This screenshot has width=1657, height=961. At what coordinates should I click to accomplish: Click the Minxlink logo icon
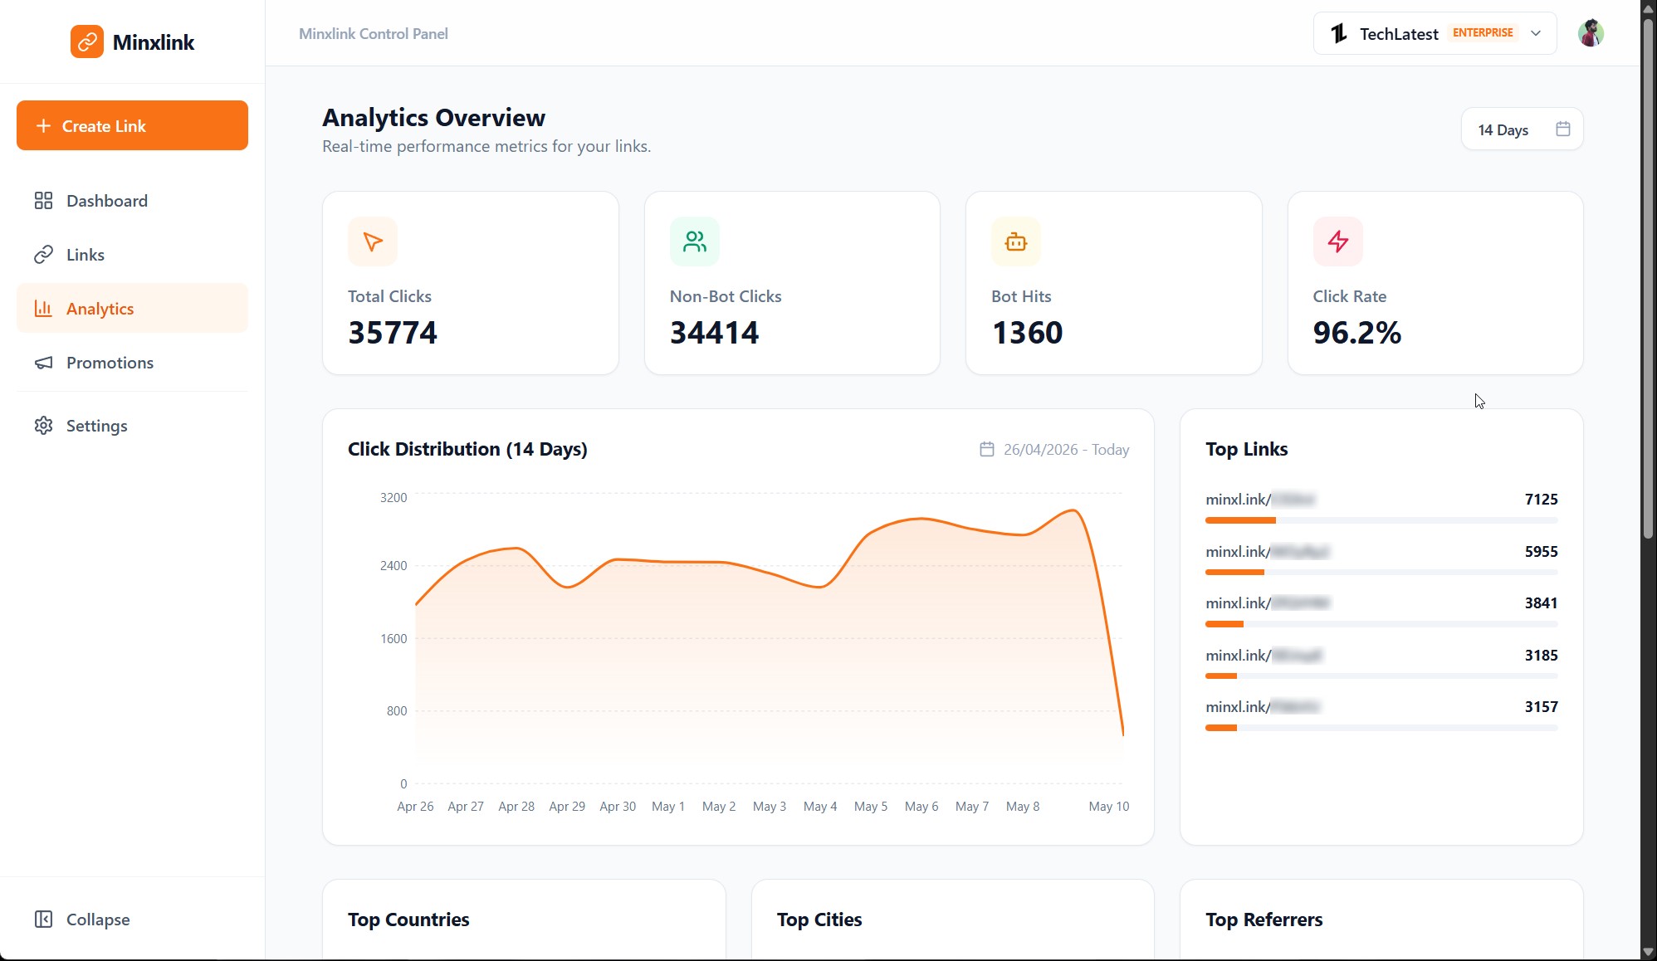coord(87,41)
